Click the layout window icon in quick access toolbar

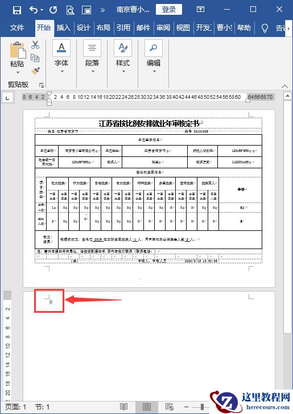pos(86,10)
